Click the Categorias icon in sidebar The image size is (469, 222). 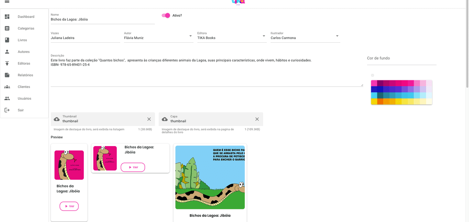(7, 28)
